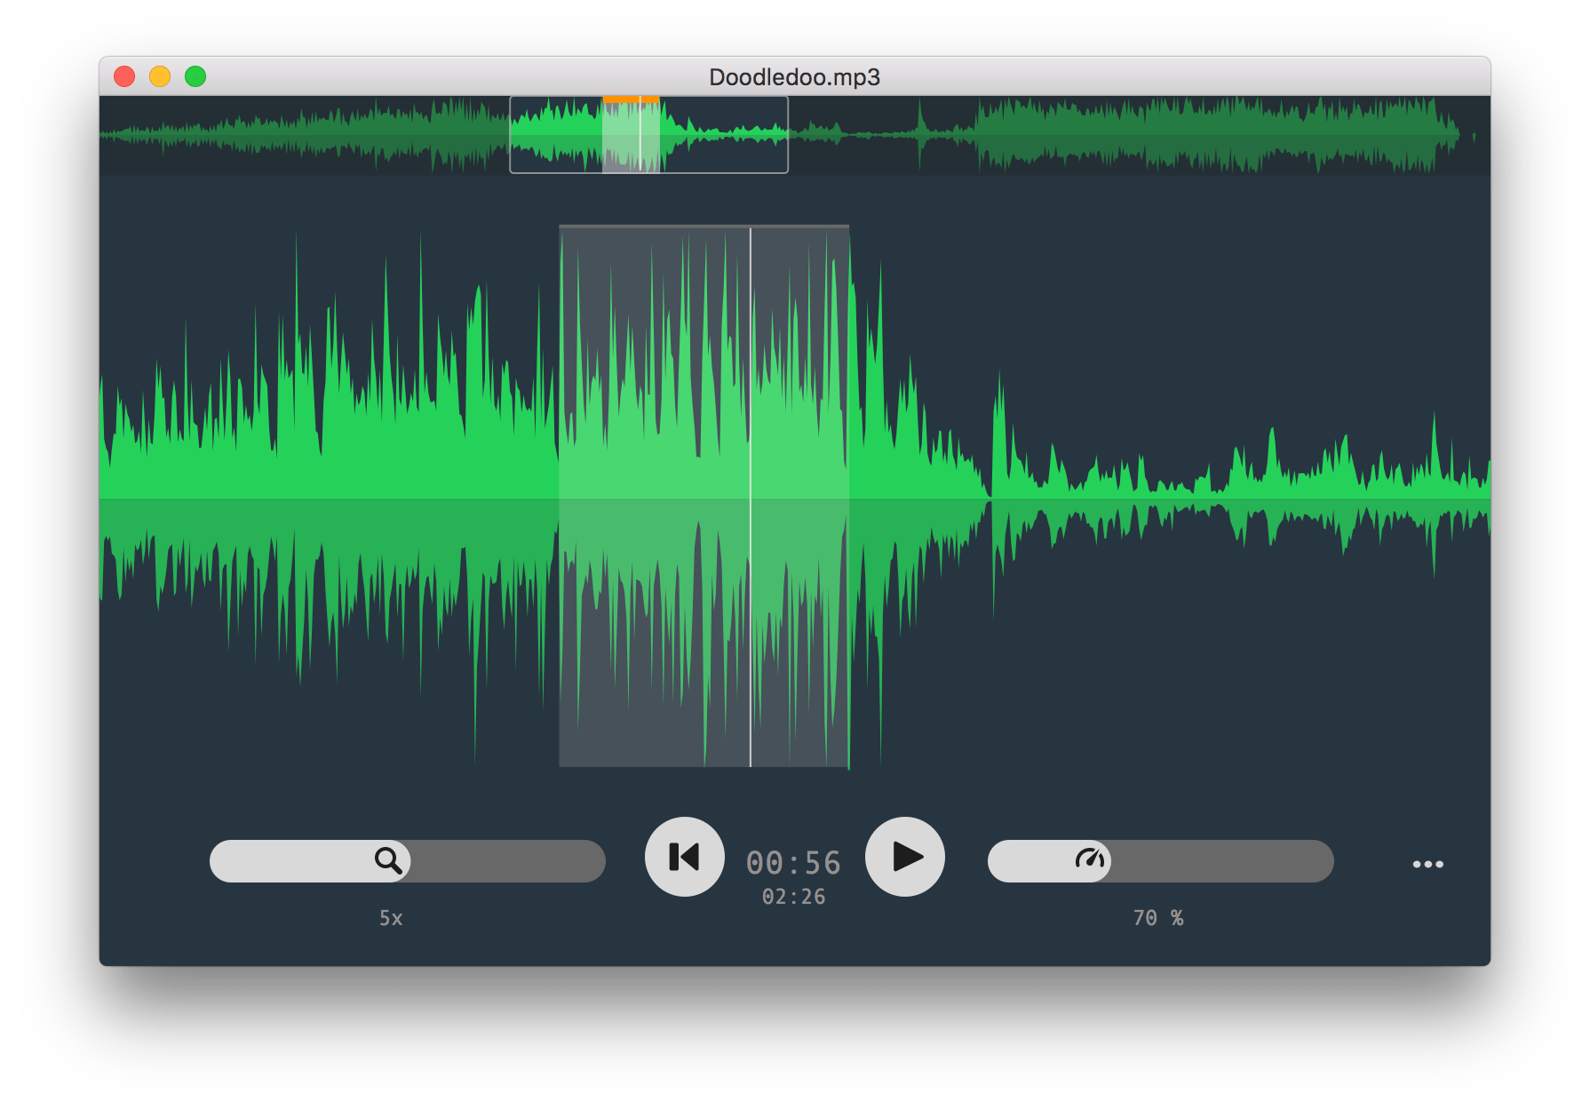Click the 00:56 current time display
This screenshot has height=1108, width=1590.
click(793, 863)
